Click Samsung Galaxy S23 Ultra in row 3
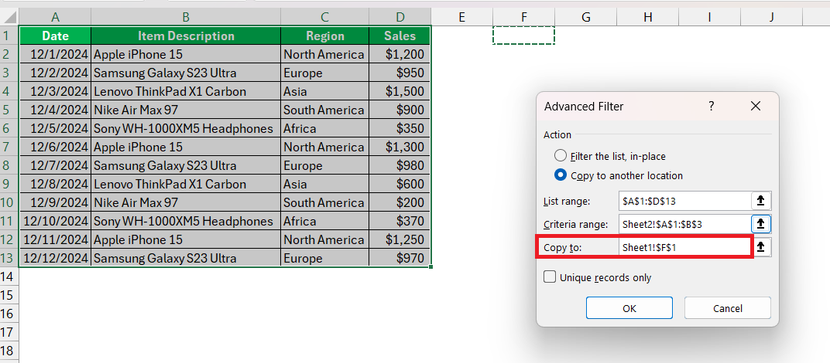Viewport: 830px width, 363px height. 186,73
